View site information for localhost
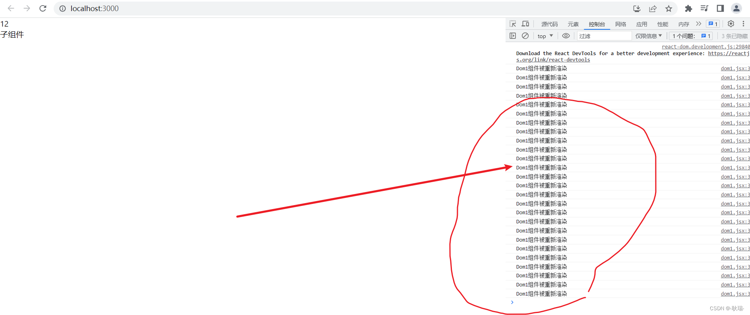The height and width of the screenshot is (315, 750). click(x=63, y=8)
